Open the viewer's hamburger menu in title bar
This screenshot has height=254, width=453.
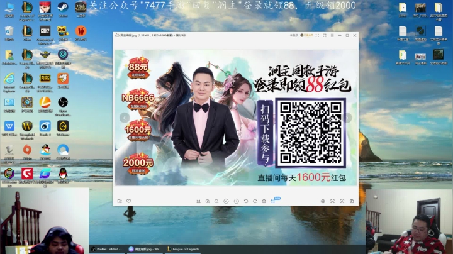pyautogui.click(x=332, y=35)
